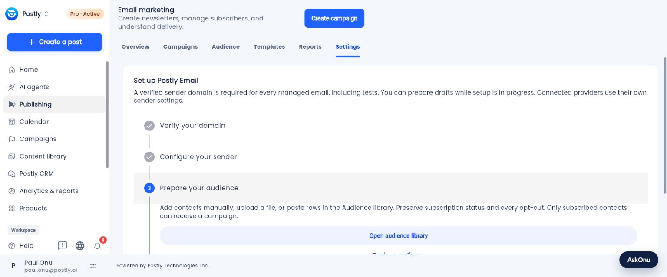
Task: Open Analytics & reports icon in the sidebar
Action: click(x=12, y=191)
